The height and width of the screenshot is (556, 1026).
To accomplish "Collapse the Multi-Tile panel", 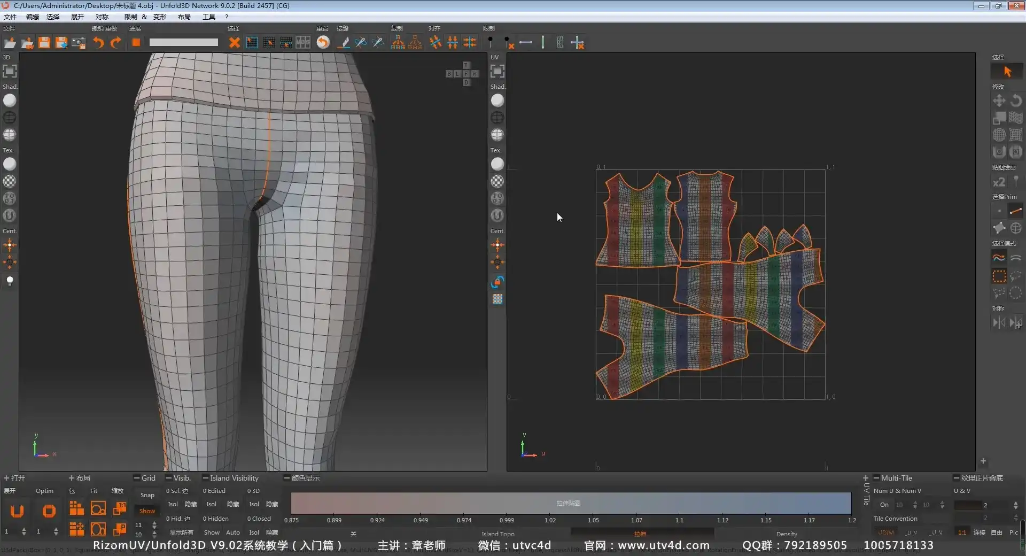I will click(x=876, y=478).
